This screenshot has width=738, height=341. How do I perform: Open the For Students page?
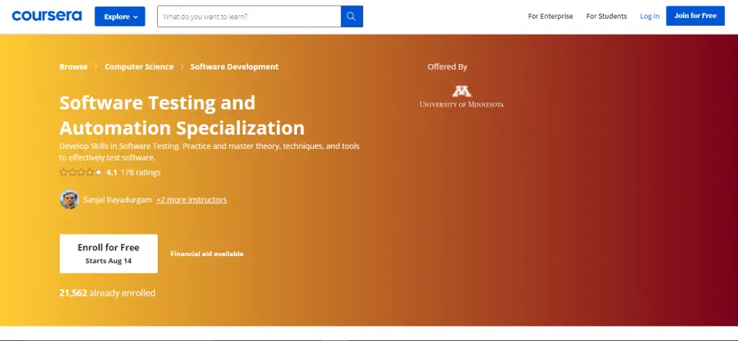point(606,17)
